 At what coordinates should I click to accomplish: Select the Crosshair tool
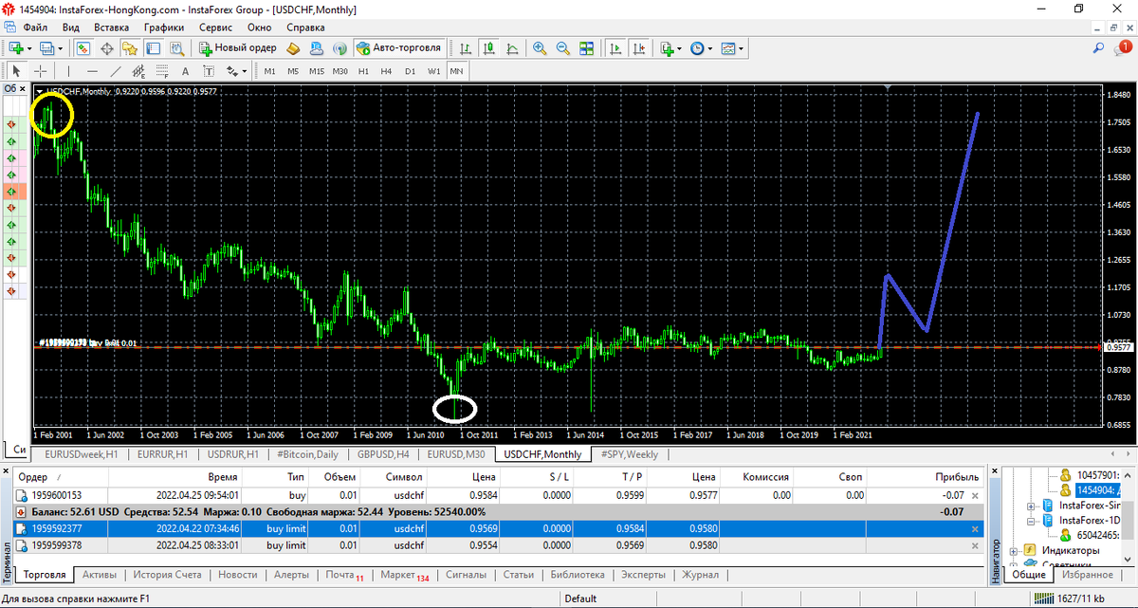coord(41,71)
